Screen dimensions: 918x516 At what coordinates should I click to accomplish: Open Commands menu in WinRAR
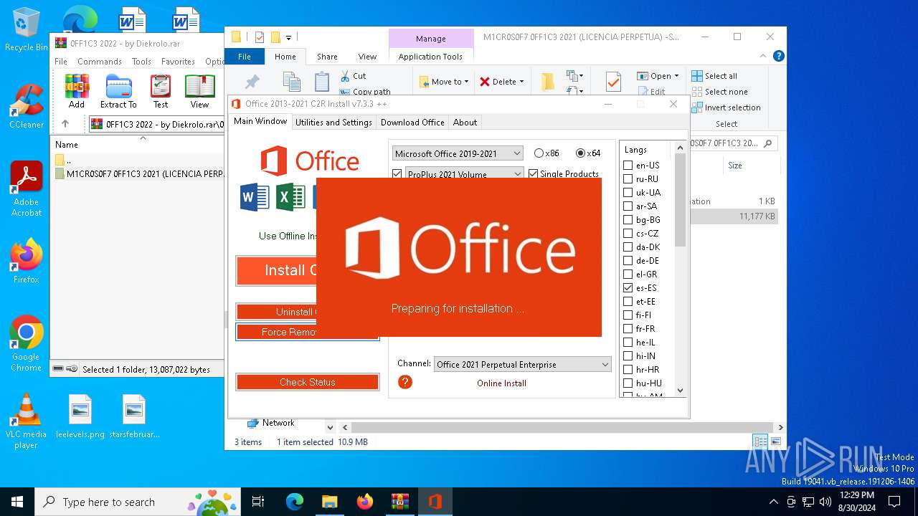point(100,62)
